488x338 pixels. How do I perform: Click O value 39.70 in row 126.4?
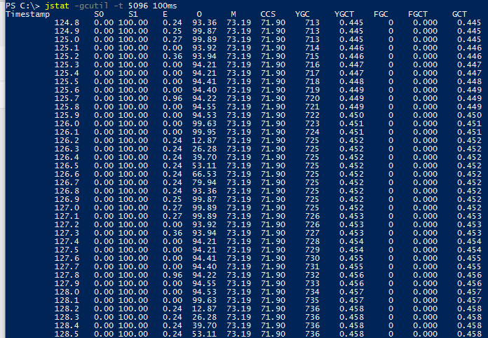click(x=204, y=157)
